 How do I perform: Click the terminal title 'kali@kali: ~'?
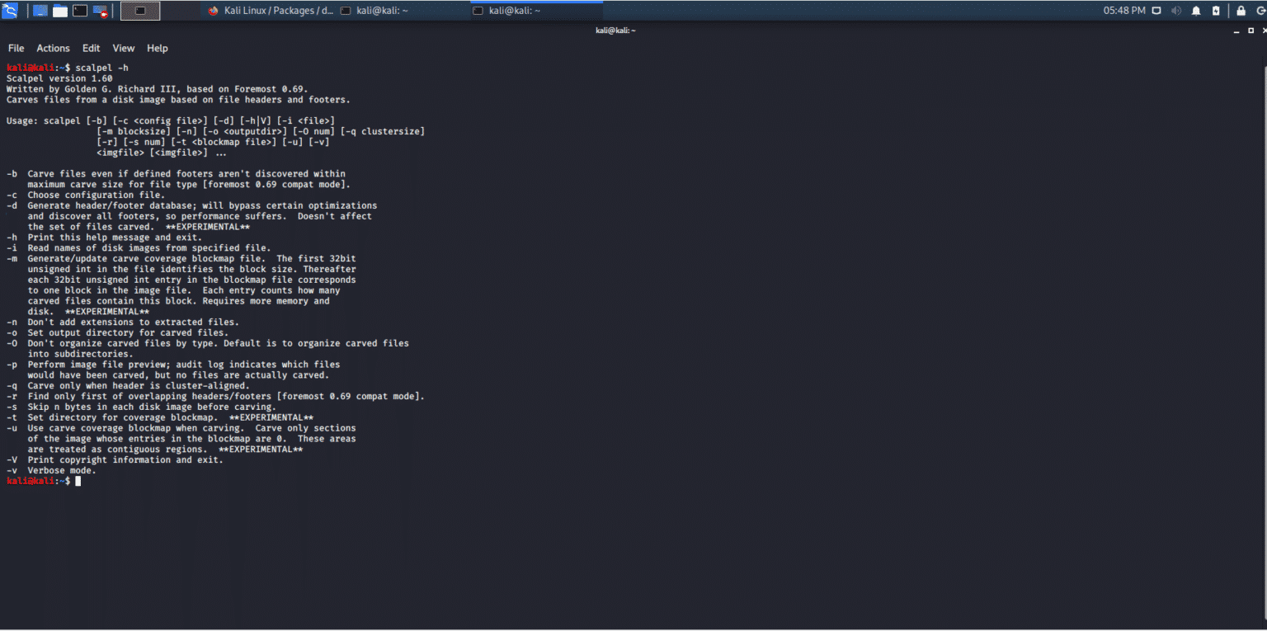pos(615,31)
